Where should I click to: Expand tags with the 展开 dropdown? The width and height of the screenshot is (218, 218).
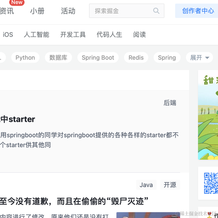[x=200, y=58]
